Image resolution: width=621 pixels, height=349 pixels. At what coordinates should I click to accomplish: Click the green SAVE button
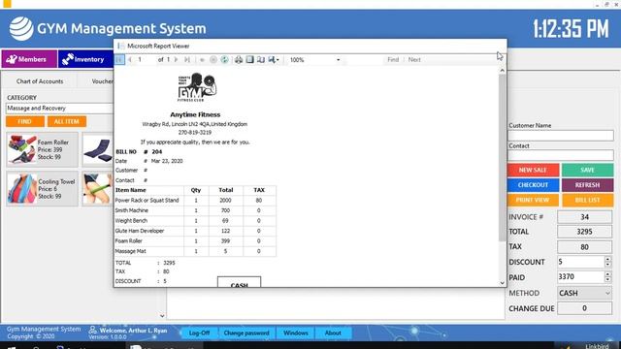pyautogui.click(x=588, y=170)
